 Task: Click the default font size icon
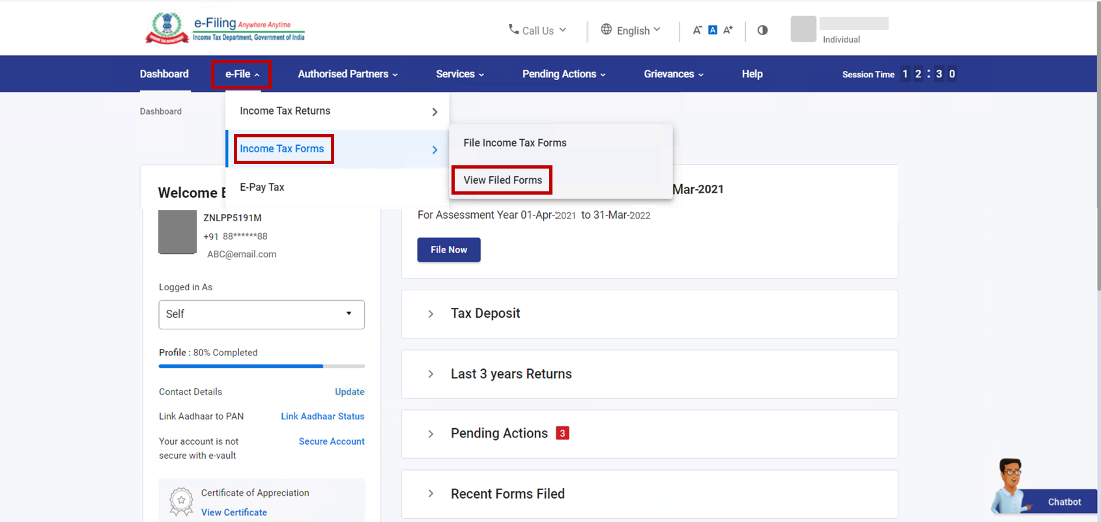coord(713,30)
